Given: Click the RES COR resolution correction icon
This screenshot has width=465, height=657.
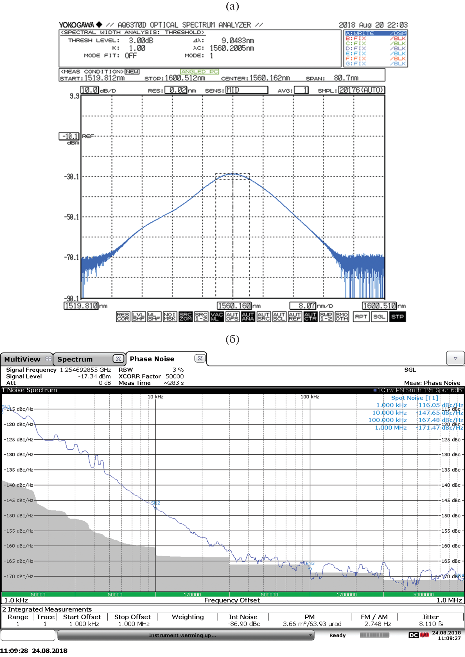Looking at the screenshot, I should [x=123, y=317].
